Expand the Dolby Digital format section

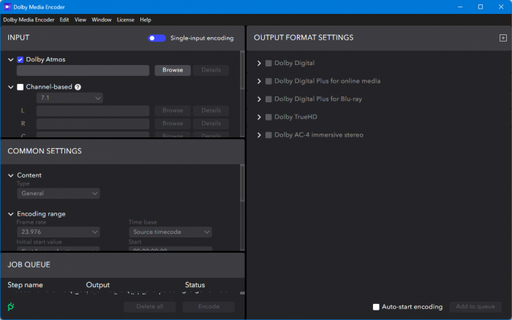pyautogui.click(x=259, y=64)
